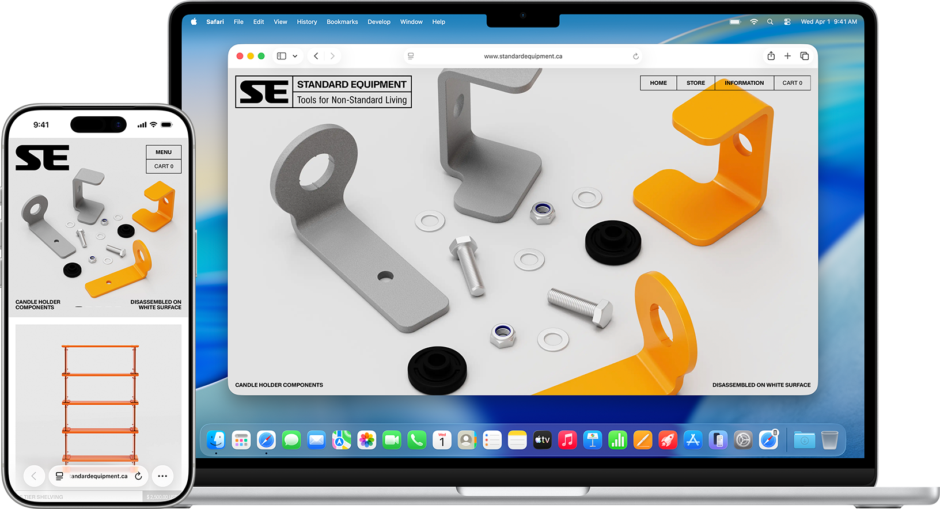Open the Help menu

[439, 22]
